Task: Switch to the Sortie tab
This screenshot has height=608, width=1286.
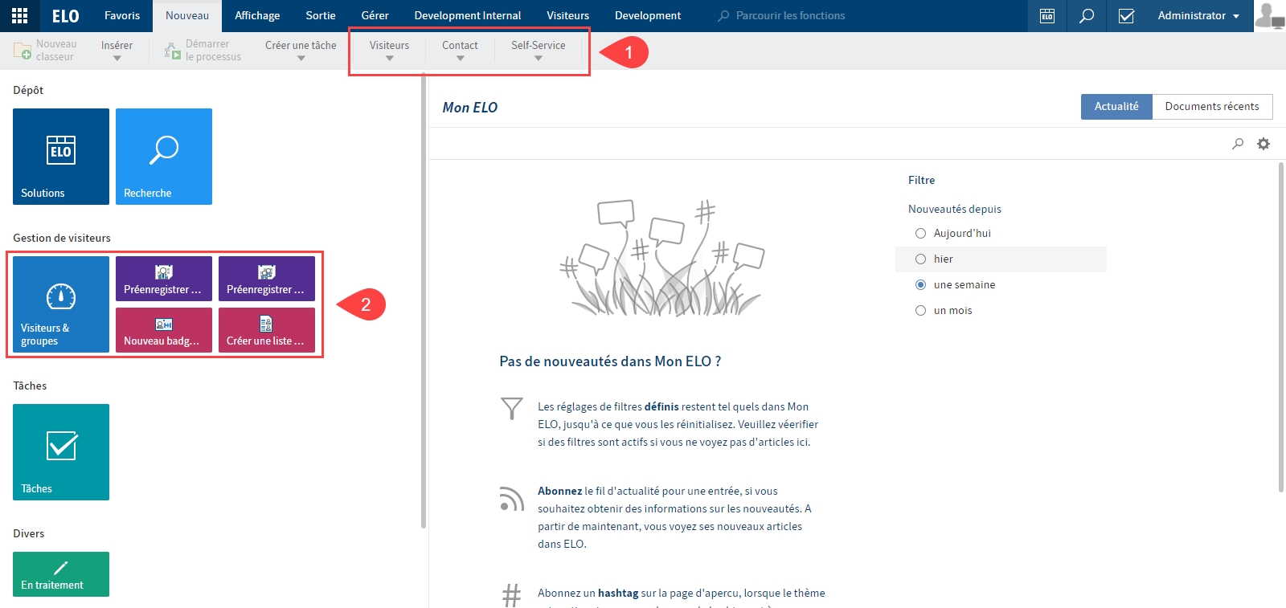Action: click(x=321, y=16)
